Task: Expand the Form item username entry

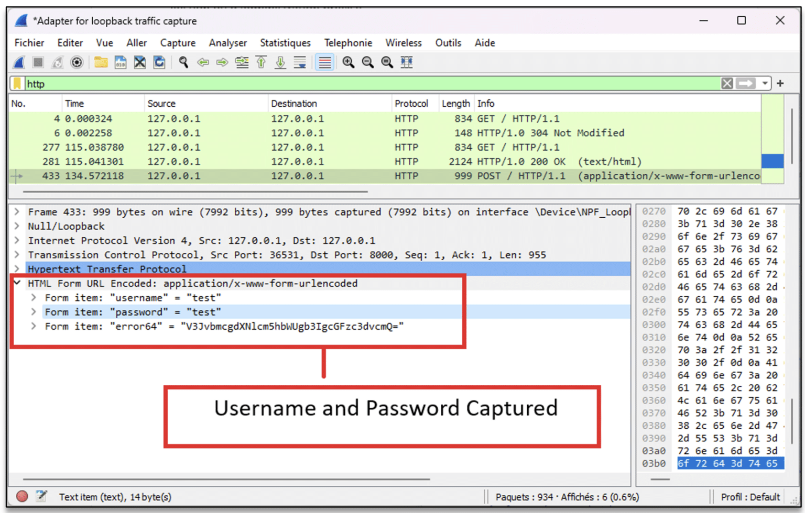Action: coord(34,297)
